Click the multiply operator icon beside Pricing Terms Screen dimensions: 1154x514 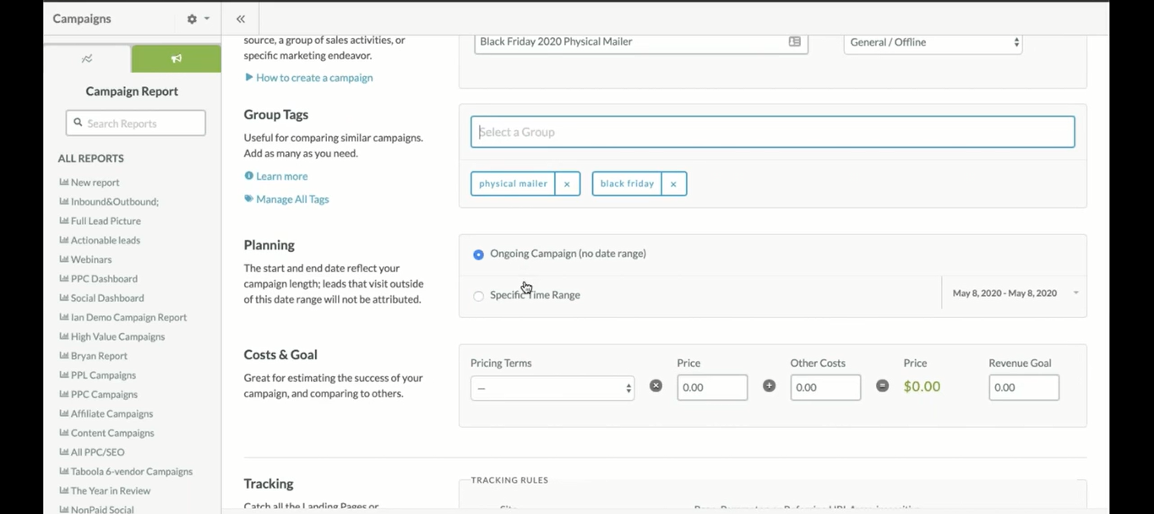[656, 385]
